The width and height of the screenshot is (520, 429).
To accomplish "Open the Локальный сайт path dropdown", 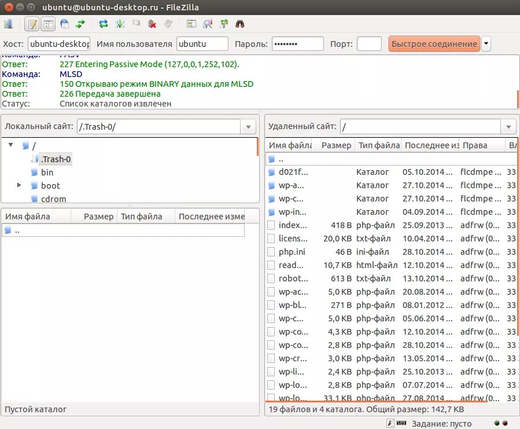I will tap(248, 127).
